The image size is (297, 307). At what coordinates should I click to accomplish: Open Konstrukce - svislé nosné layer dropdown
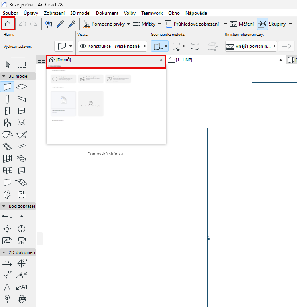(112, 46)
